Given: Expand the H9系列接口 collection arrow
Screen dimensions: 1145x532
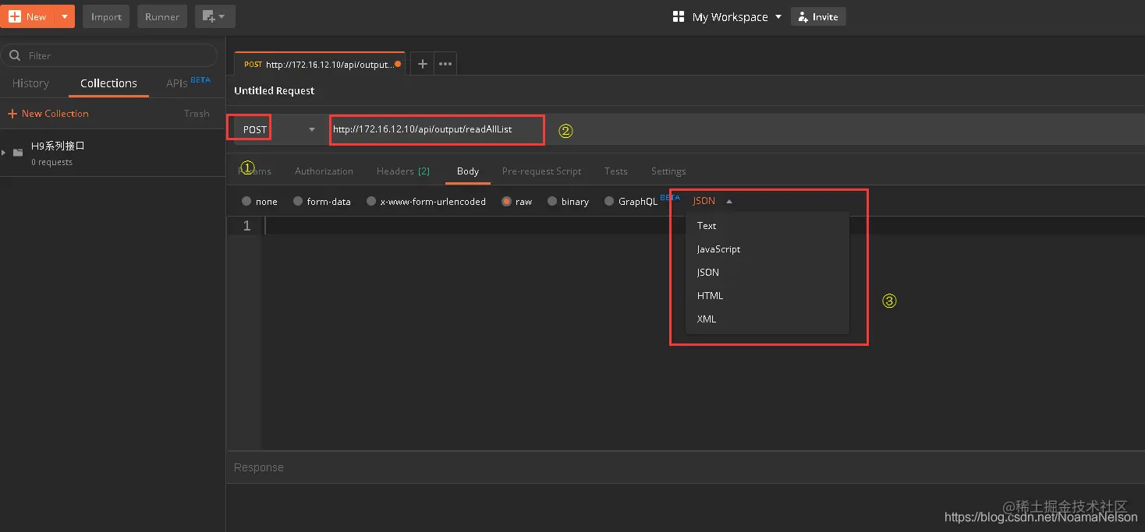Looking at the screenshot, I should 4,152.
